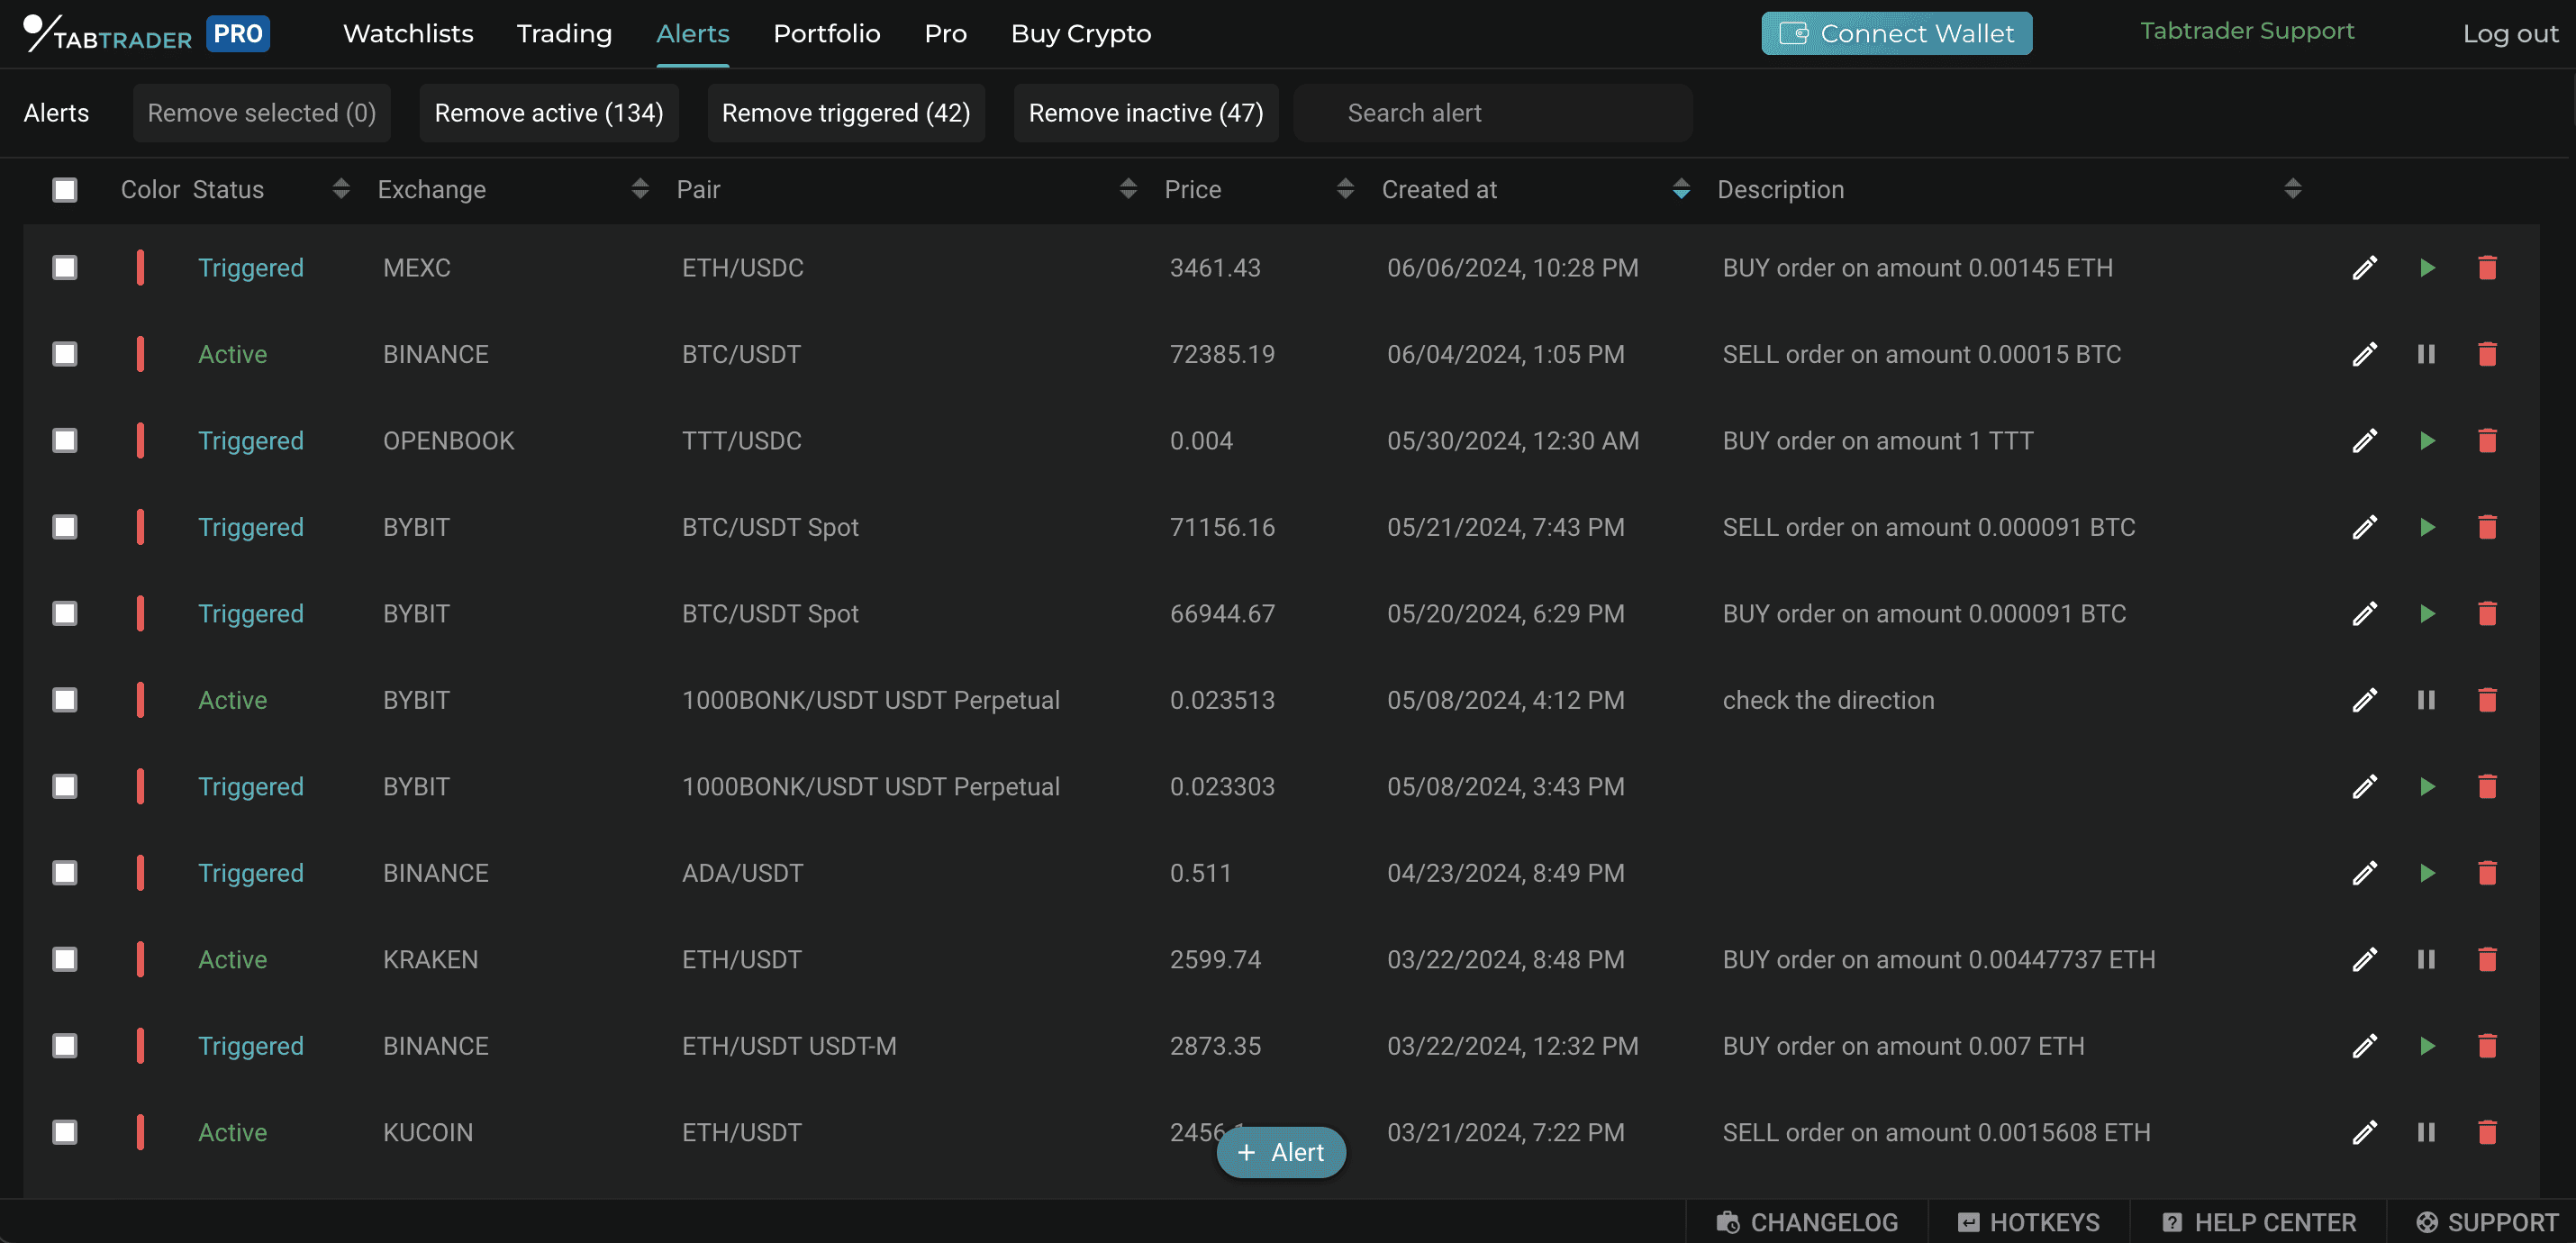Check the OPENBOOK TTT/USDC row checkbox
2576x1243 pixels.
pos(65,441)
